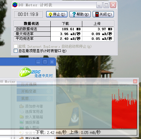Minimize the blue chat window
The height and width of the screenshot is (139, 141).
point(38,62)
